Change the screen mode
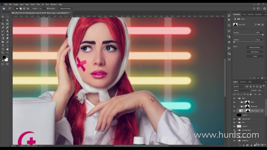This screenshot has width=267, height=150. 7,64
